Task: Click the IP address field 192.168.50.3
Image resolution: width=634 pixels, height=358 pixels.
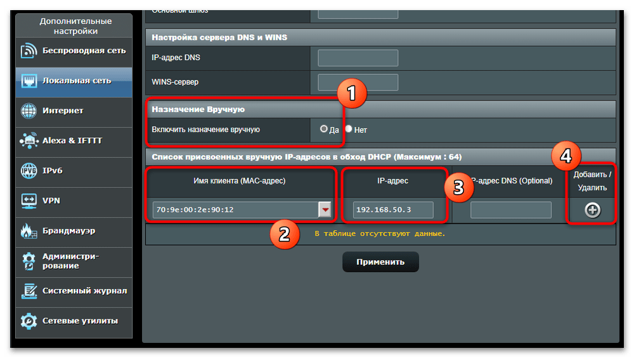Action: [x=393, y=210]
